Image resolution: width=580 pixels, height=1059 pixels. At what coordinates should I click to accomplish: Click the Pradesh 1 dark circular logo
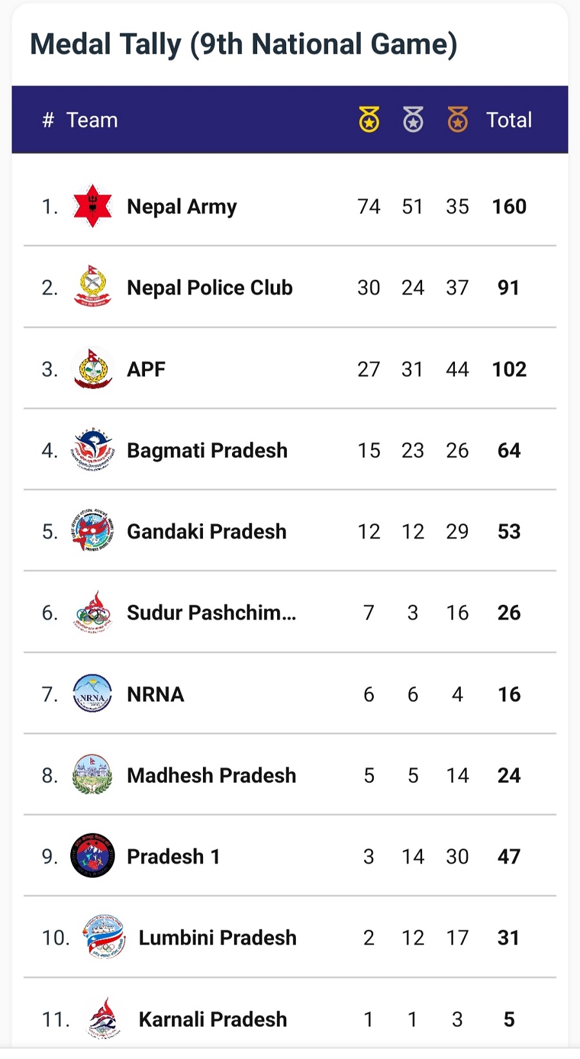pos(93,856)
